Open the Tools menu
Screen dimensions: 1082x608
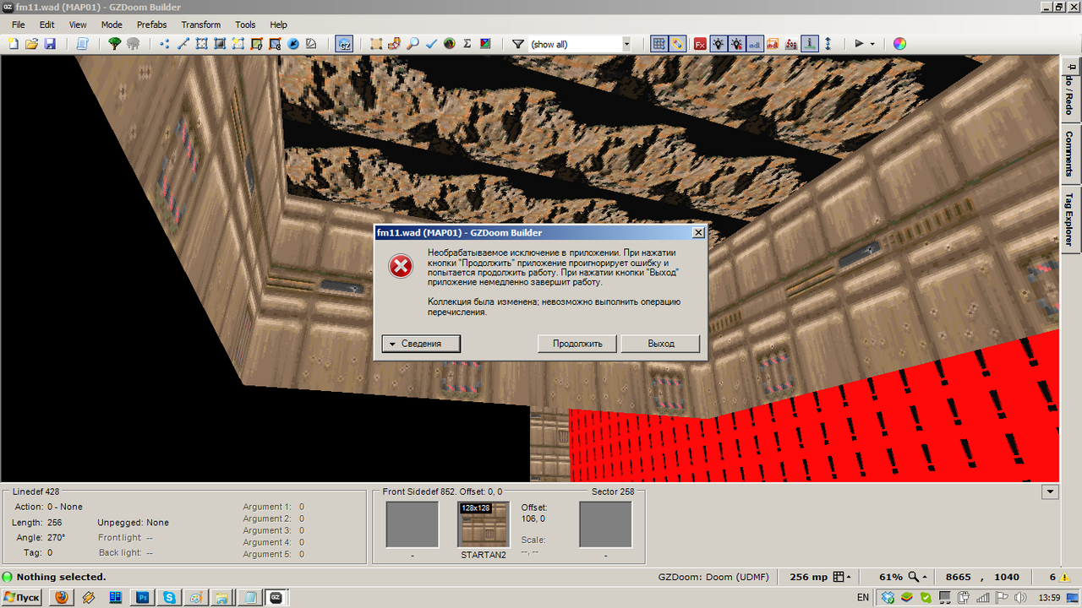click(245, 24)
